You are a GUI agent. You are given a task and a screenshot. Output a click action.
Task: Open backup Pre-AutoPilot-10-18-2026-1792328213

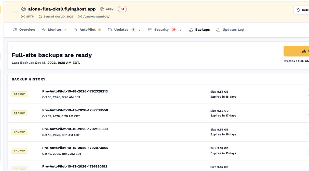pos(75,91)
